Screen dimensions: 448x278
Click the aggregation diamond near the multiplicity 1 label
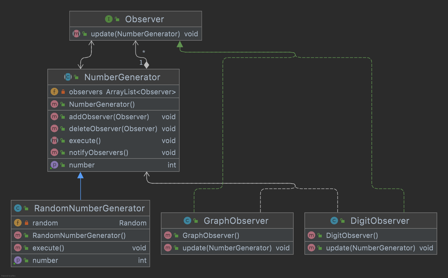(x=147, y=65)
